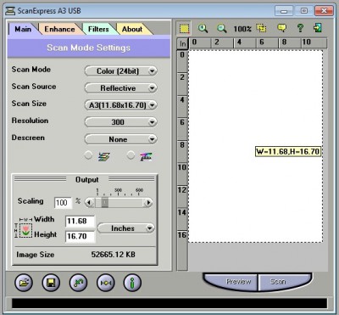The image size is (339, 315).
Task: Click the Width input field
Action: click(x=81, y=222)
